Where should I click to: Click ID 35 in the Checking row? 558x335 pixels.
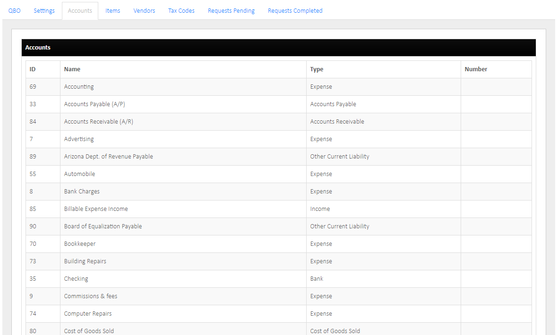pos(33,278)
